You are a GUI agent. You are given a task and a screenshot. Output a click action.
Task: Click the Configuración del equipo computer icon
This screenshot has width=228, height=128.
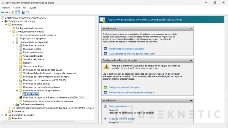pos(6,21)
